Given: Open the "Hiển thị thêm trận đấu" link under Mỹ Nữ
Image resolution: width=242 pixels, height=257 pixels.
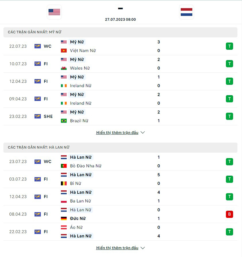Looking at the screenshot, I should pyautogui.click(x=117, y=133).
